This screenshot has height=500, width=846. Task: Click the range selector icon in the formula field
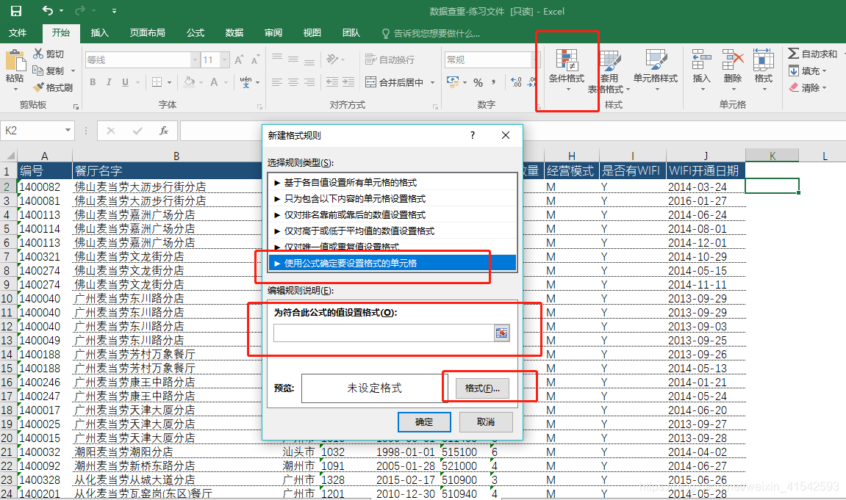[501, 333]
